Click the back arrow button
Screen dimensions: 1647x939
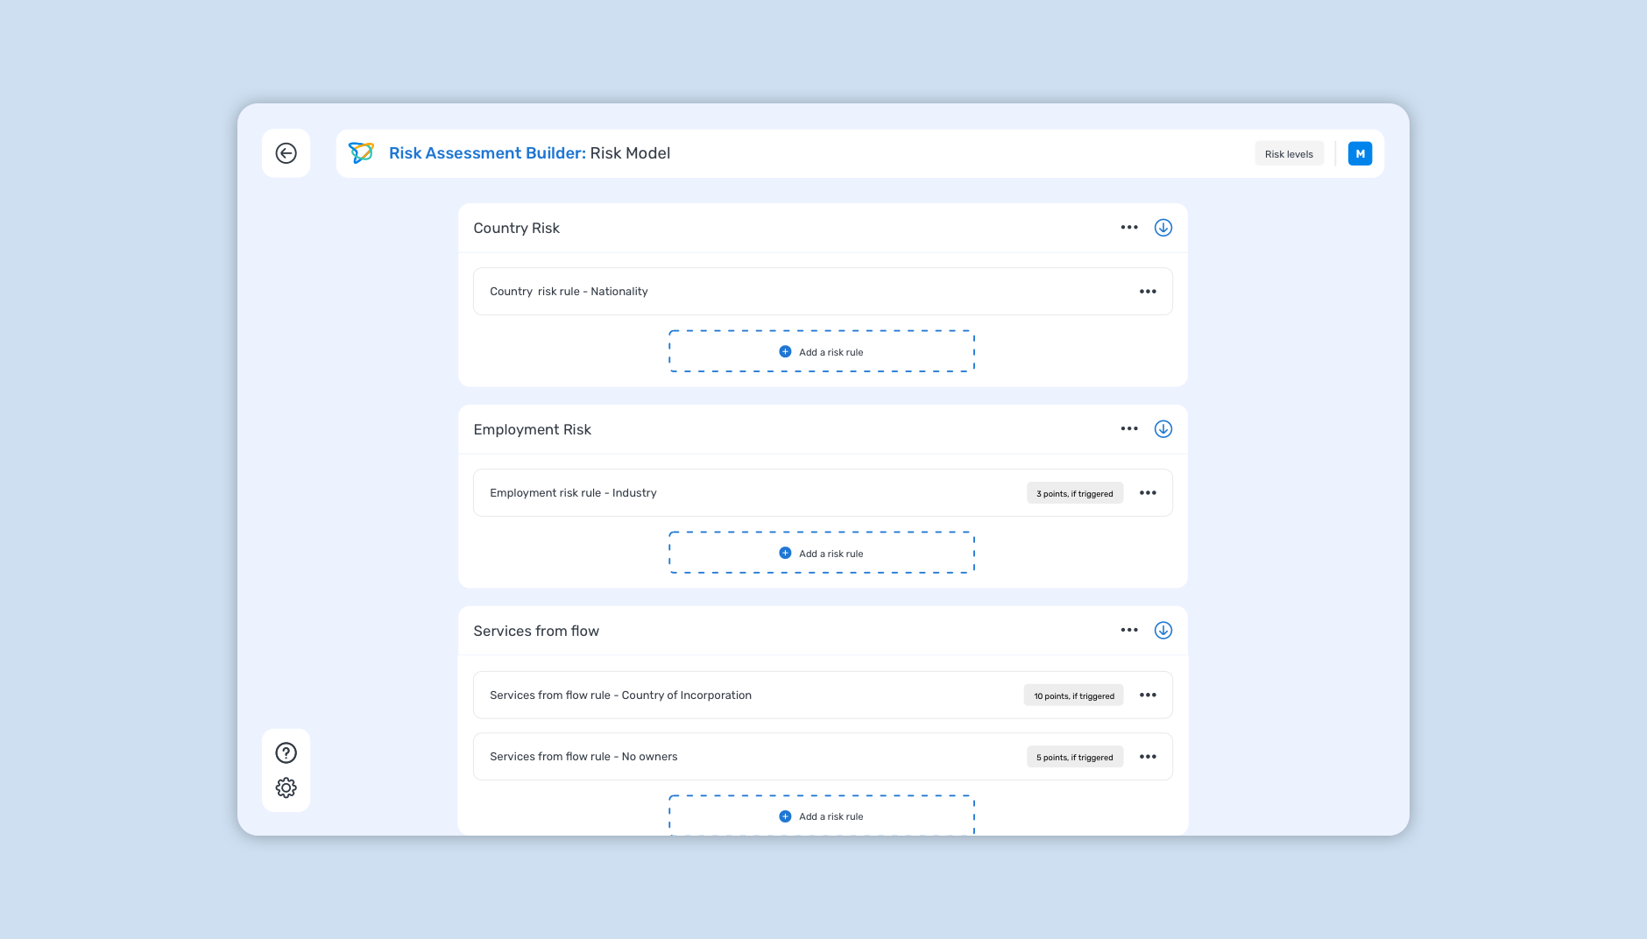pyautogui.click(x=286, y=153)
